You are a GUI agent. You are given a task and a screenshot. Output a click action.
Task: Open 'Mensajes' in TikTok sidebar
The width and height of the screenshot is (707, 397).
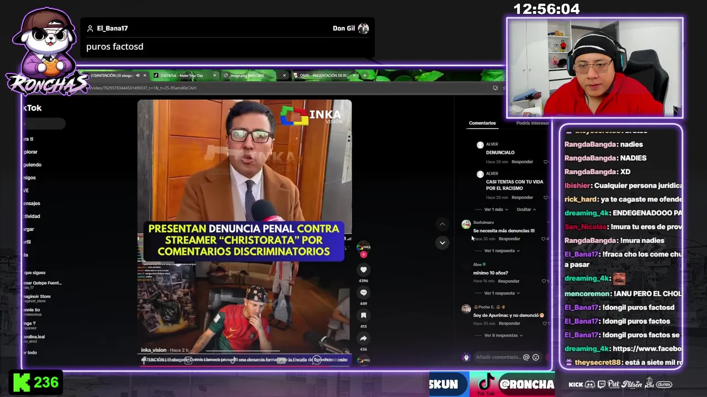pyautogui.click(x=31, y=203)
